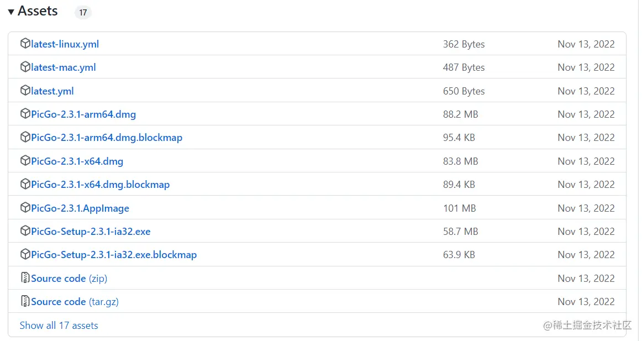Click the Assets heading text
Viewport: 642px width, 341px height.
click(x=38, y=11)
